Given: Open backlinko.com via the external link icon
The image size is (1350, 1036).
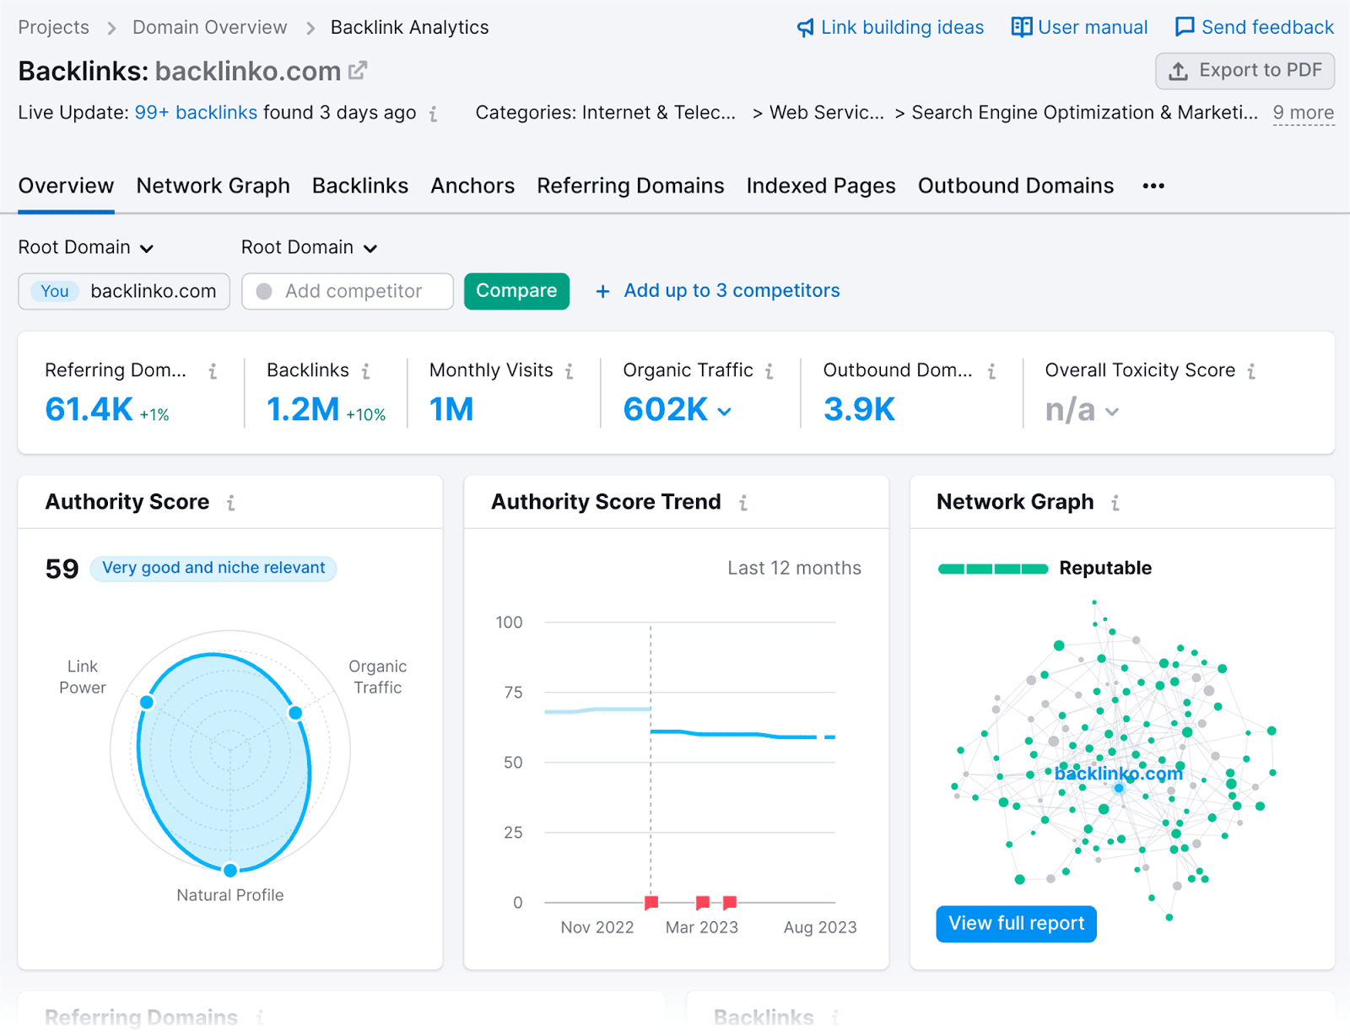Looking at the screenshot, I should click(359, 70).
